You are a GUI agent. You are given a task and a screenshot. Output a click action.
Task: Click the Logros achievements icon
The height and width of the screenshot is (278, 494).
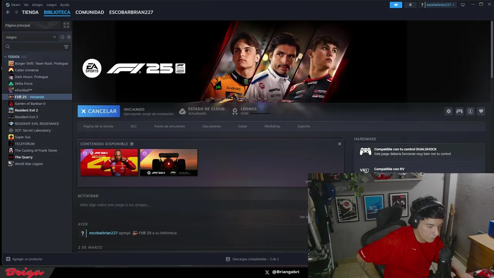235,111
